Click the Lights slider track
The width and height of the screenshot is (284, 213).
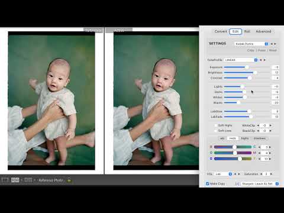247,86
